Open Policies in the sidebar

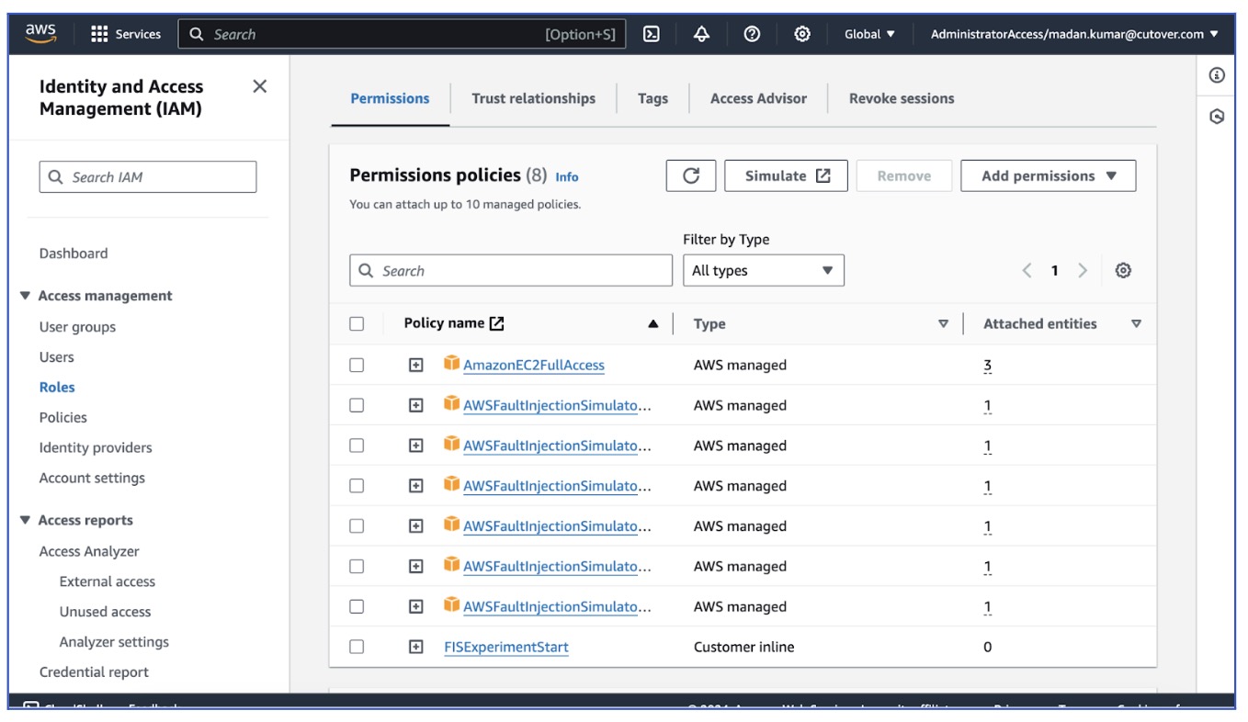tap(63, 417)
